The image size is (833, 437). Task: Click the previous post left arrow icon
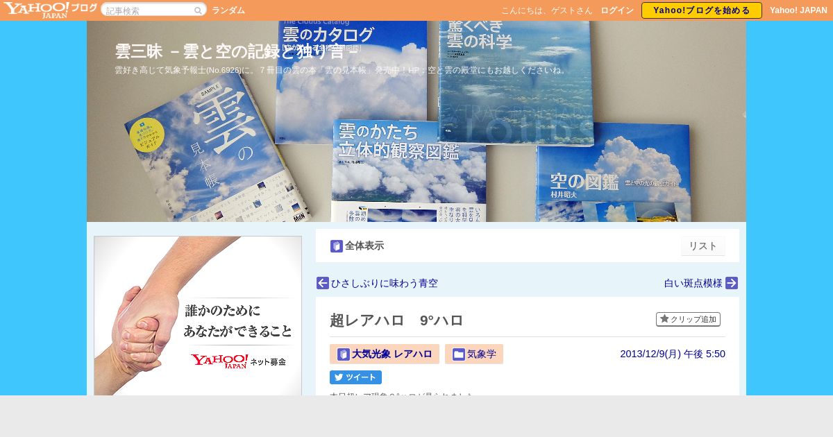click(323, 283)
